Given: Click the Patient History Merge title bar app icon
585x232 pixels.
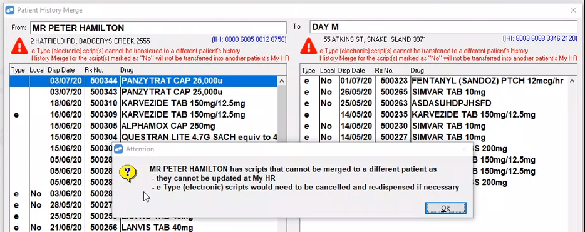Looking at the screenshot, I should tap(9, 11).
